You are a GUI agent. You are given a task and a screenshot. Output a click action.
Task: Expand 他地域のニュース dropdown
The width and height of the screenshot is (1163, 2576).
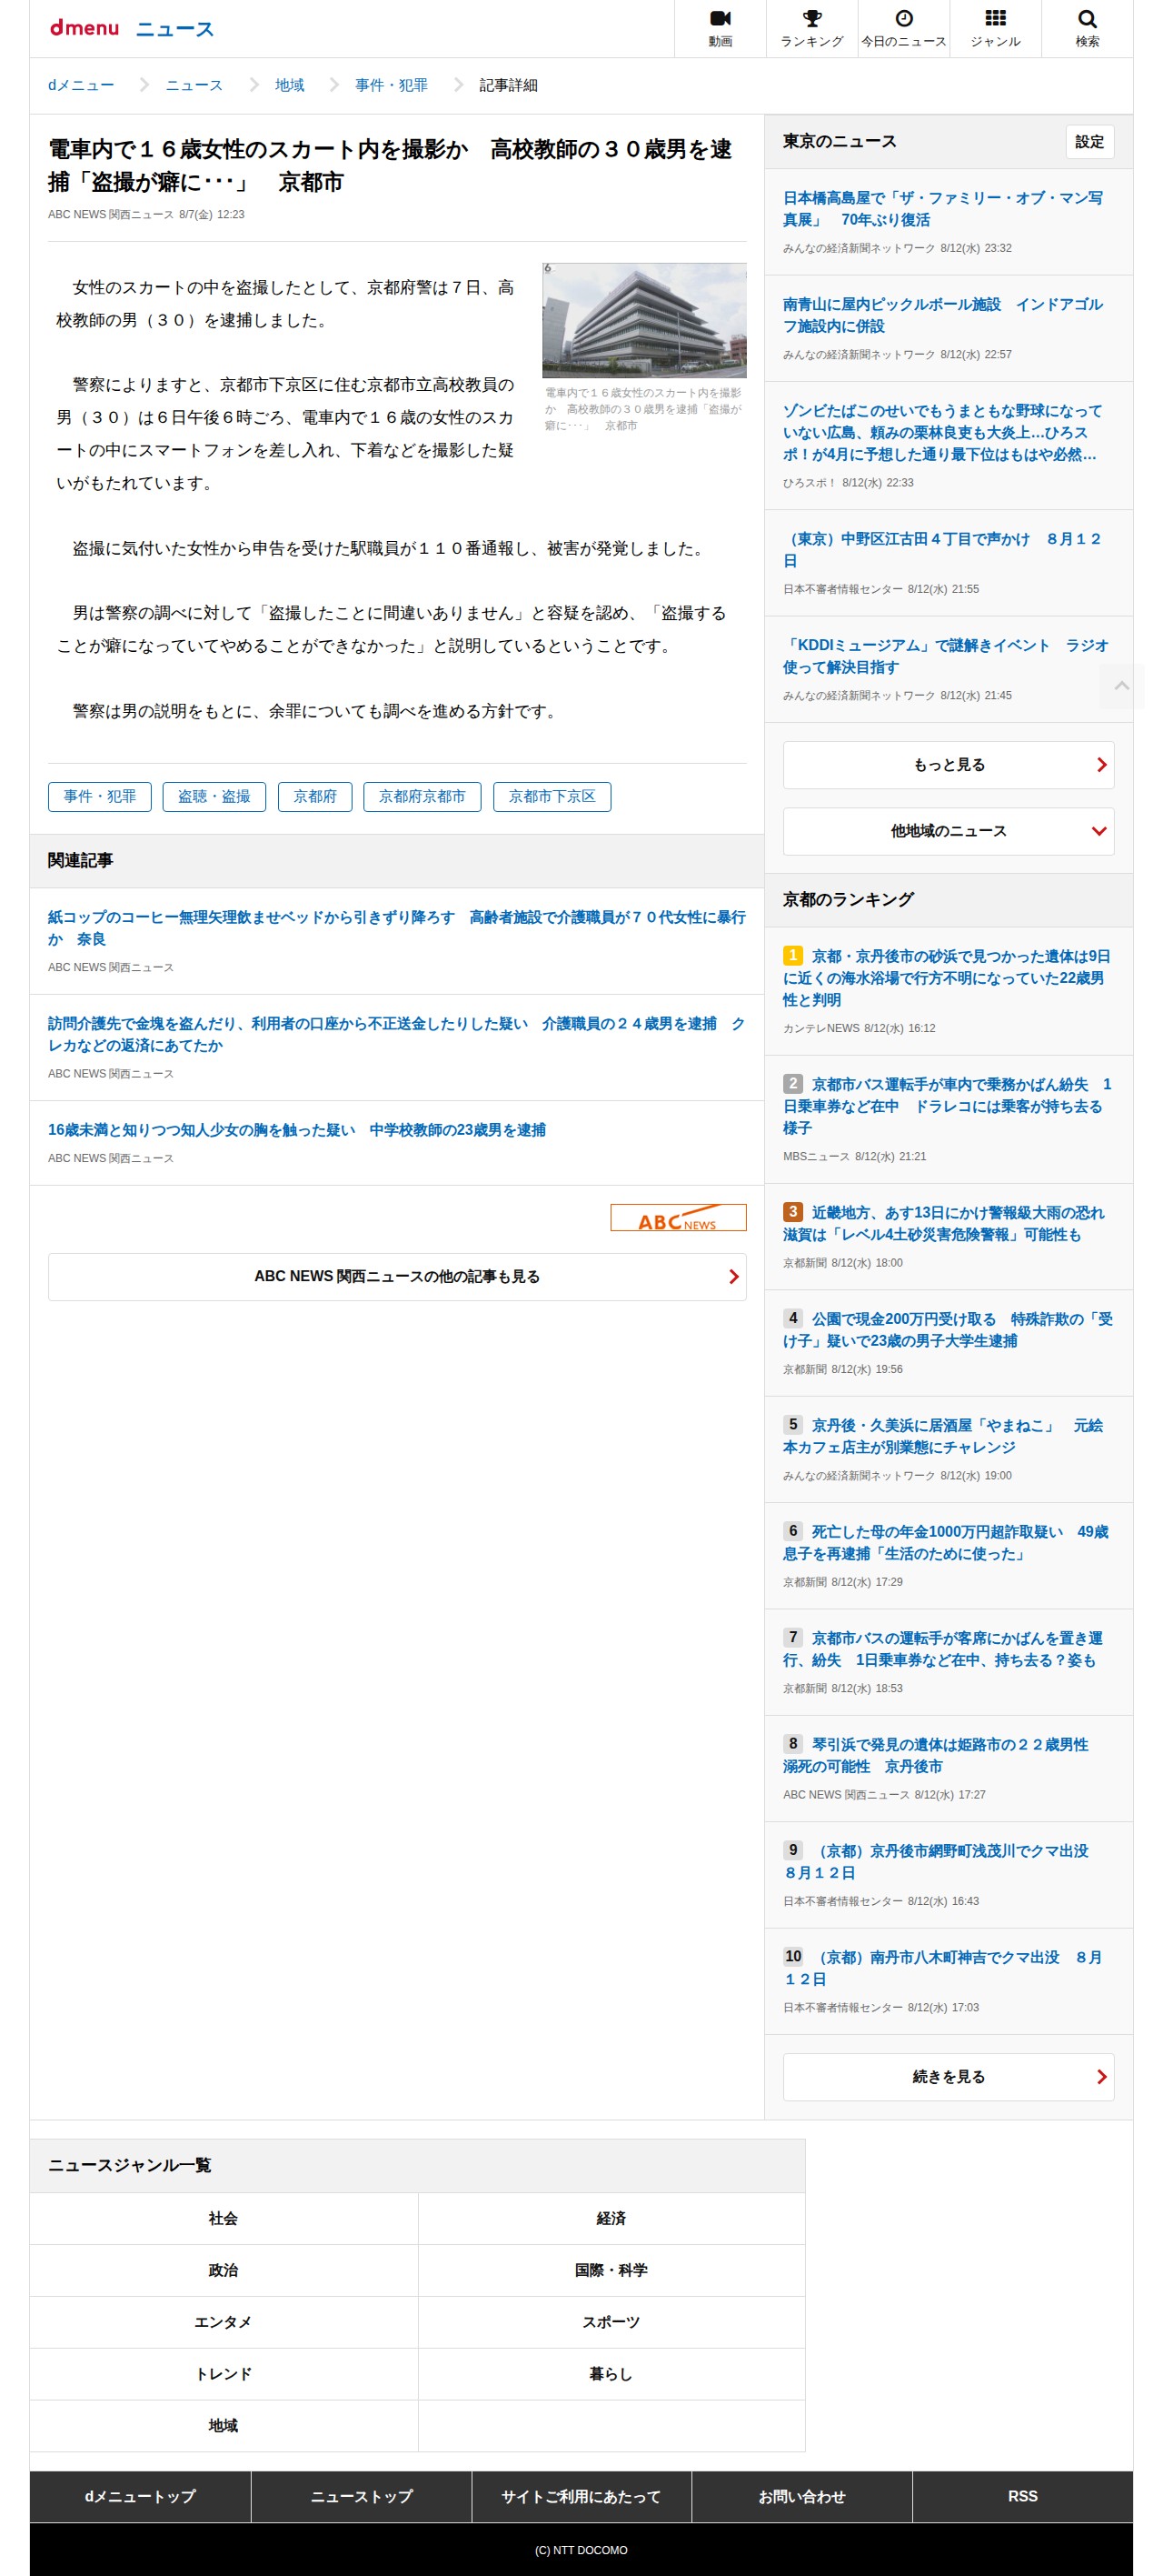pos(949,831)
